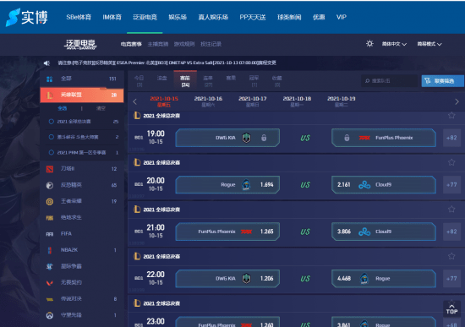Open the VIP page in the top navigation
465x327 pixels.
(342, 17)
